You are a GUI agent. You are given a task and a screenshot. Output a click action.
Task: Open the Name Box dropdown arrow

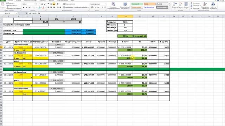pyautogui.click(x=17, y=13)
